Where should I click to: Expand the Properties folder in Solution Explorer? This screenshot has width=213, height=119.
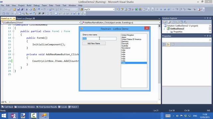(167, 32)
